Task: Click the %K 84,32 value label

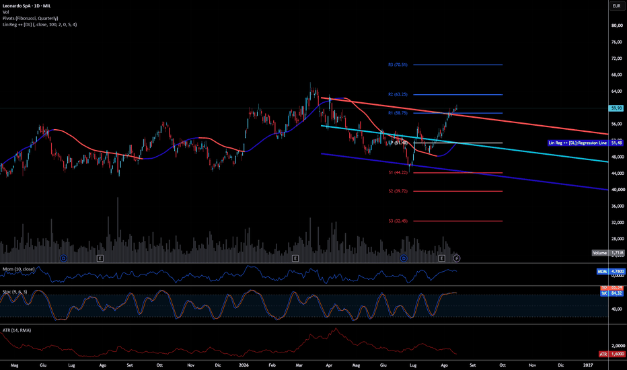Action: [612, 293]
